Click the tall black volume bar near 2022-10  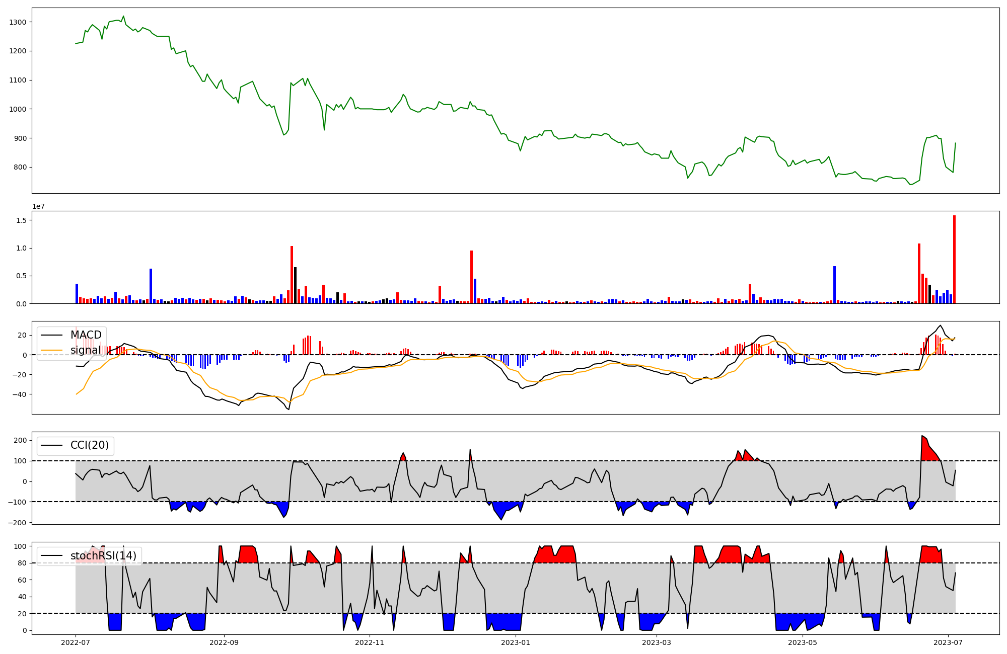[x=296, y=286]
